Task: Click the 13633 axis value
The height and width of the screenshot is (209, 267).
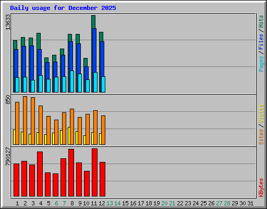Action: [x=8, y=22]
